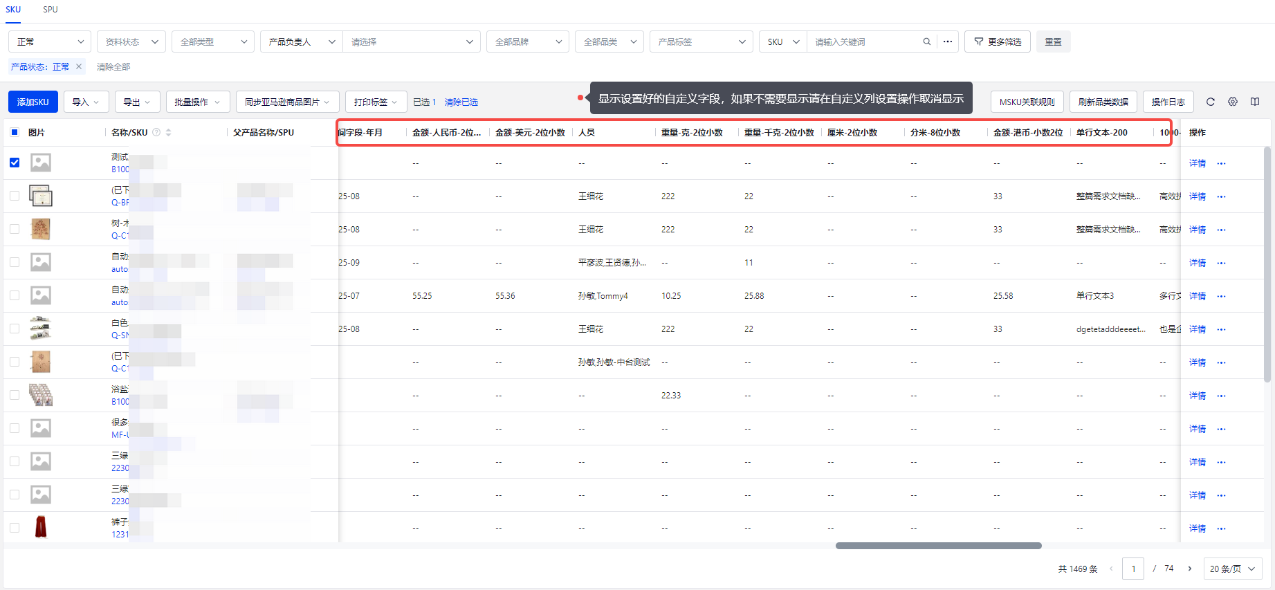Open the 20 条/页 page size selector

1232,569
